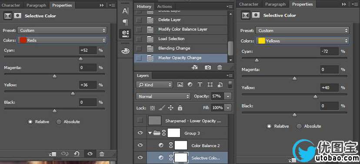Hide the Group 3 layer group
Viewport: 360px width, 164px height.
(140, 133)
